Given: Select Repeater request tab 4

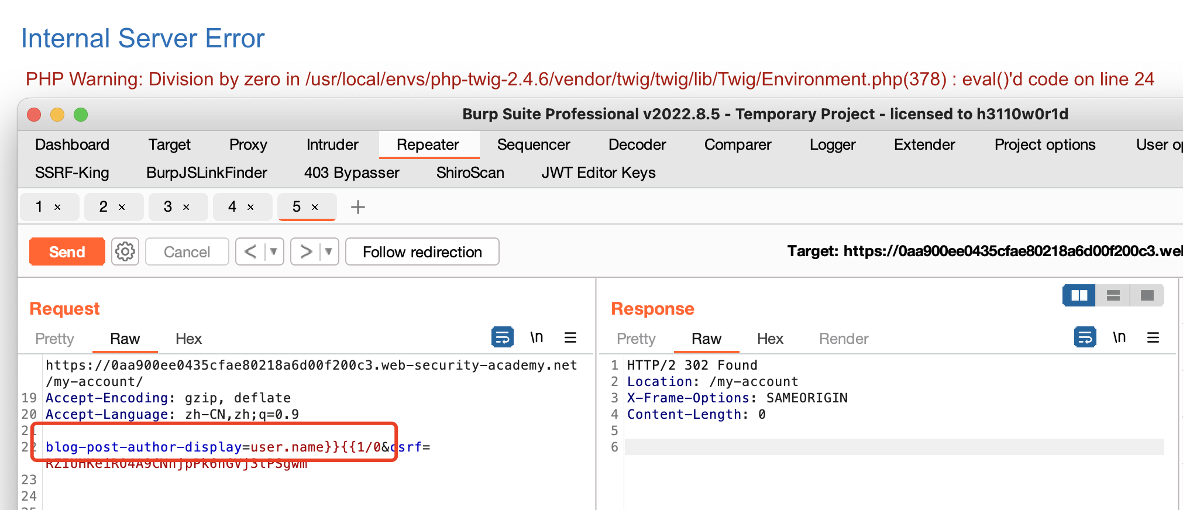Looking at the screenshot, I should [232, 206].
